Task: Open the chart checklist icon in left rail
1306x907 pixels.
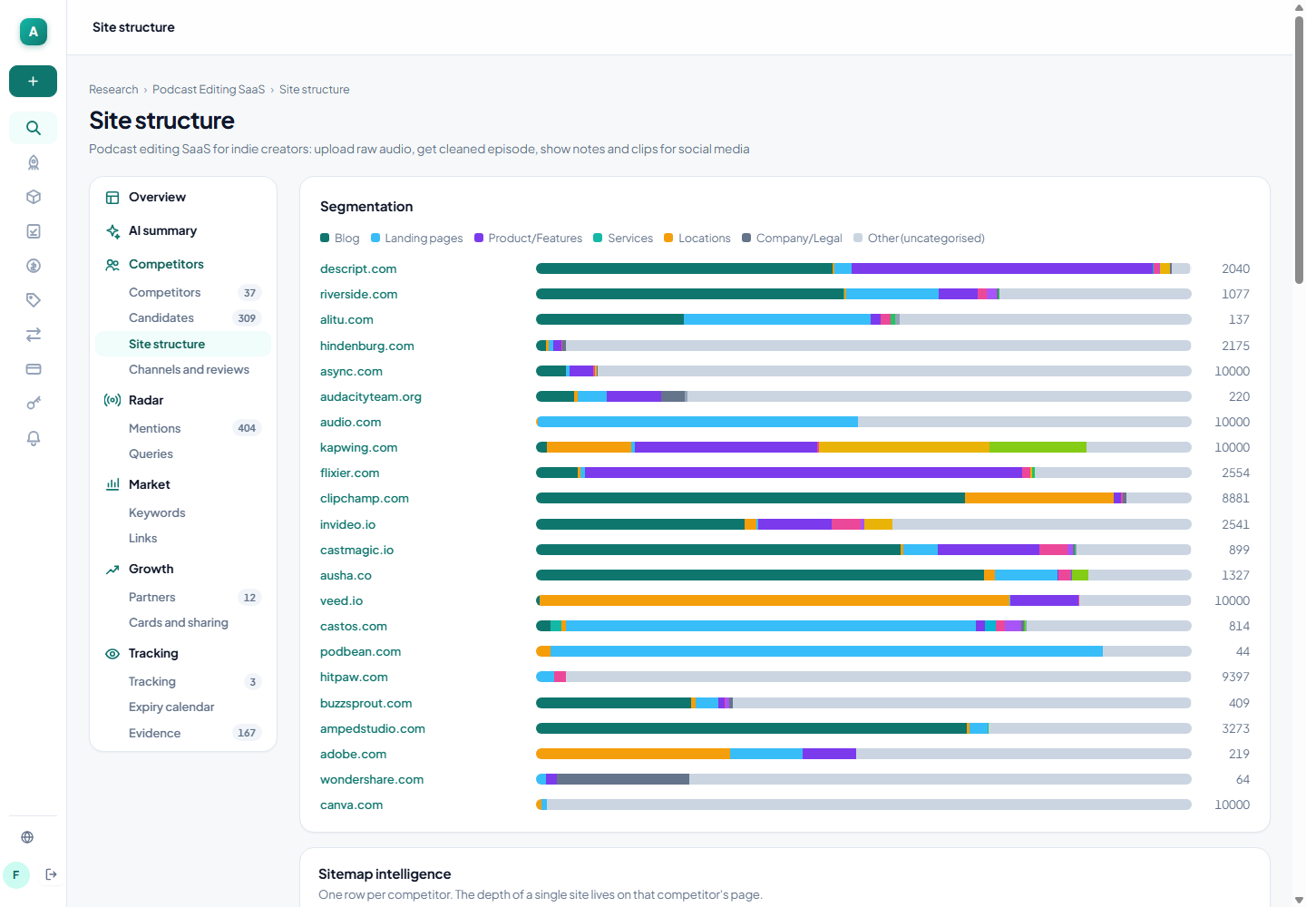Action: (34, 231)
